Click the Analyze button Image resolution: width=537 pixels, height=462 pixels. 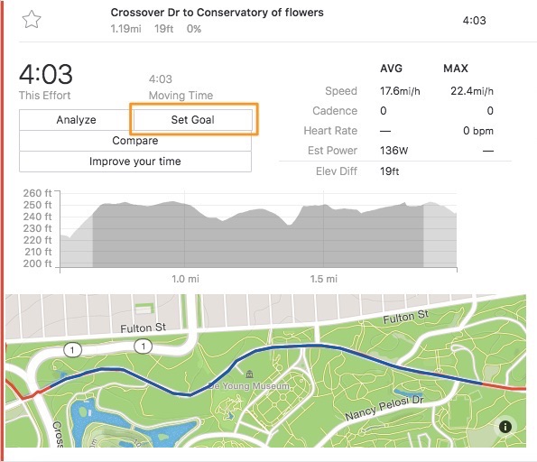[x=76, y=120]
